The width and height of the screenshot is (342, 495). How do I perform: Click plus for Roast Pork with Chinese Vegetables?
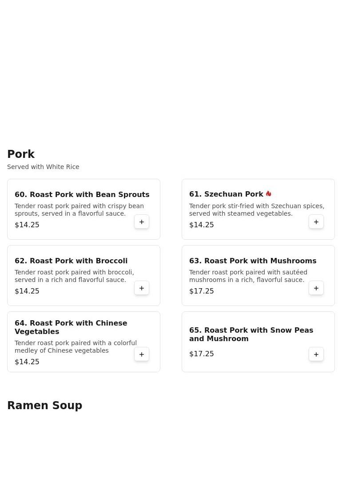pos(142,354)
